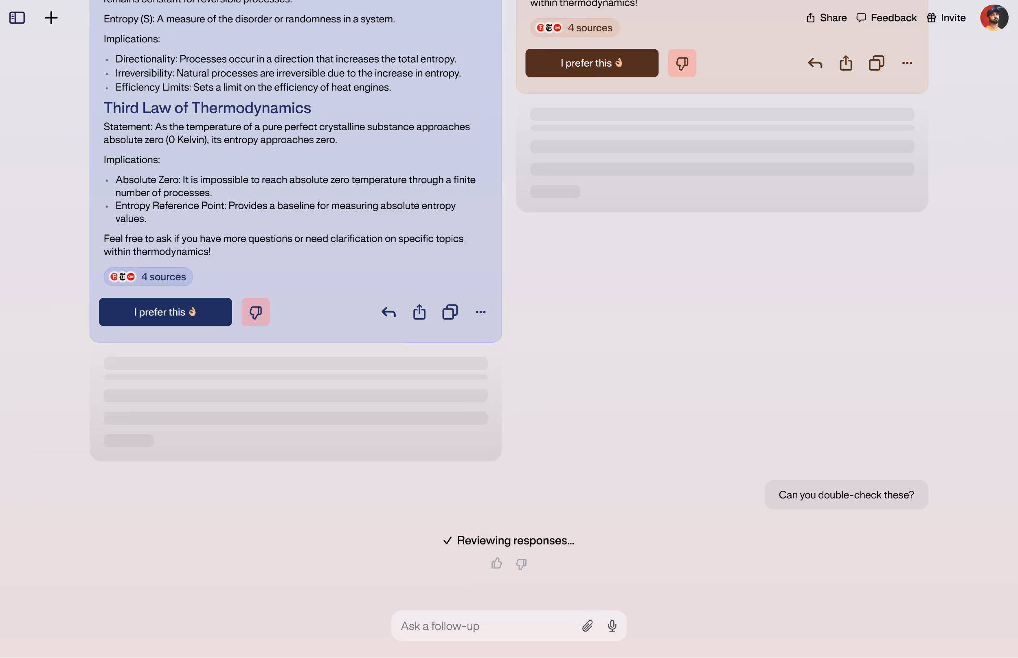Thumbs up the Reviewing responses message

(x=496, y=564)
